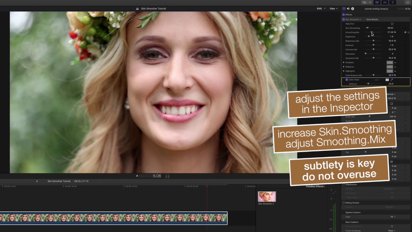This screenshot has height=232, width=412.
Task: Toggle the Color Mask checkbox
Action: point(347,80)
